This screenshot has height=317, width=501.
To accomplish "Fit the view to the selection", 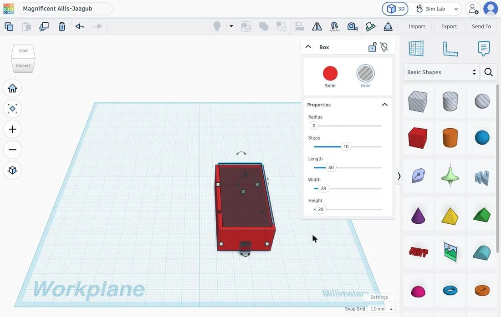I will pos(12,109).
